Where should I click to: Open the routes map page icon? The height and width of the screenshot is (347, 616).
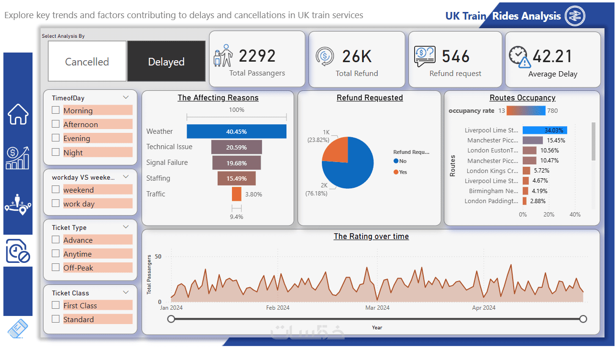[18, 204]
